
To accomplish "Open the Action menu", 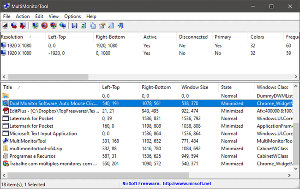I will coord(23,16).
